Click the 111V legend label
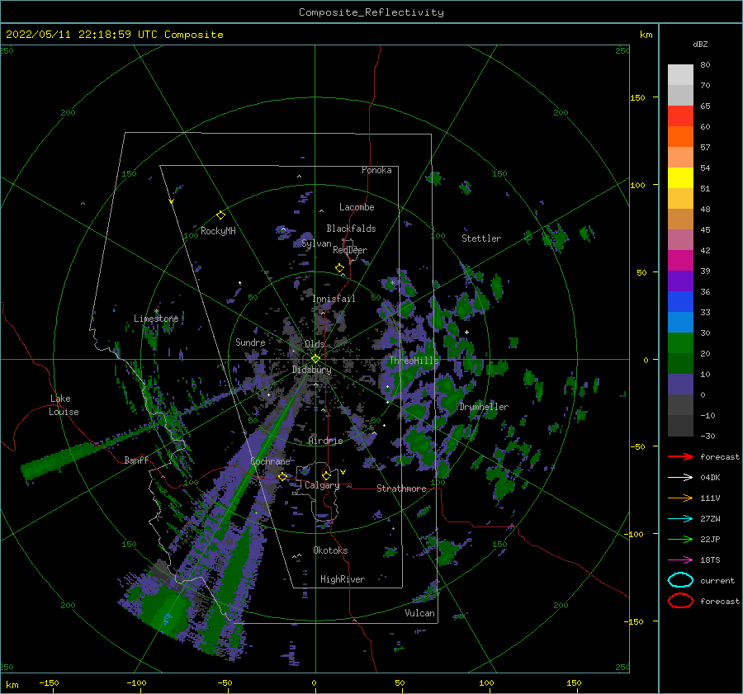 click(710, 498)
